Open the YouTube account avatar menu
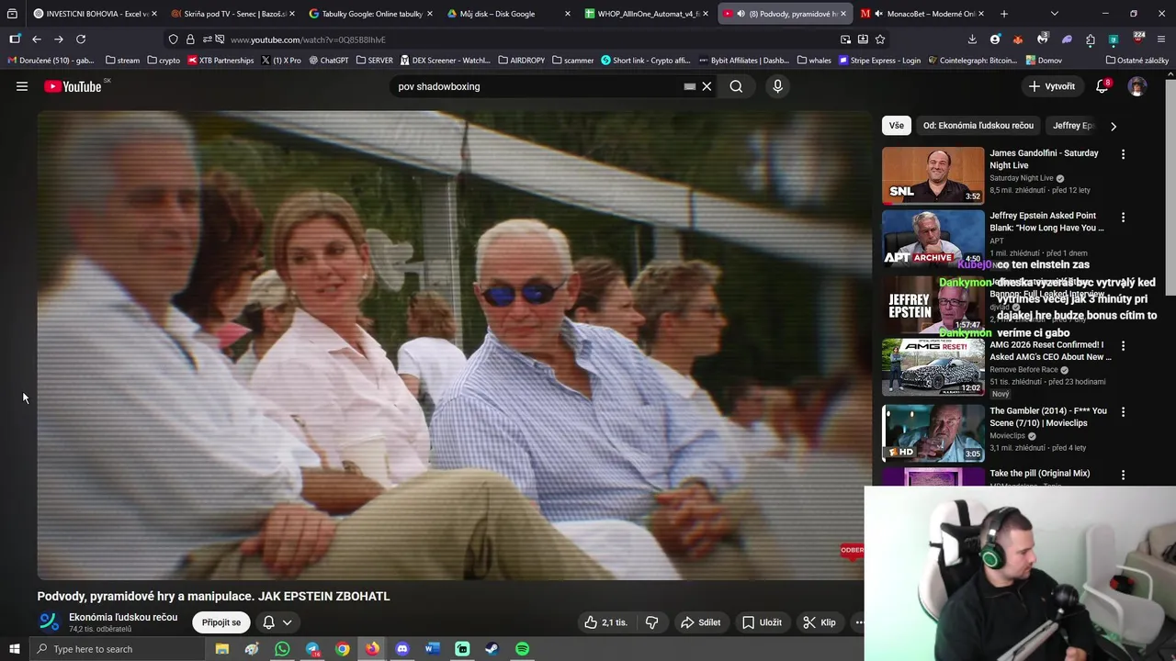1176x661 pixels. (x=1137, y=86)
